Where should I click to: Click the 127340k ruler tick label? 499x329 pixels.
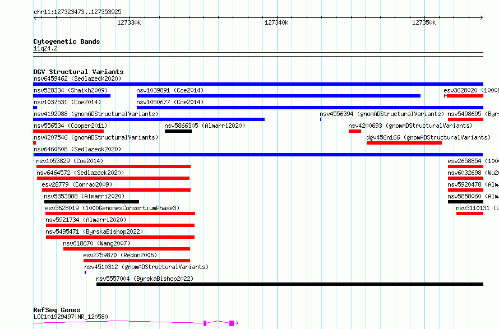point(276,22)
